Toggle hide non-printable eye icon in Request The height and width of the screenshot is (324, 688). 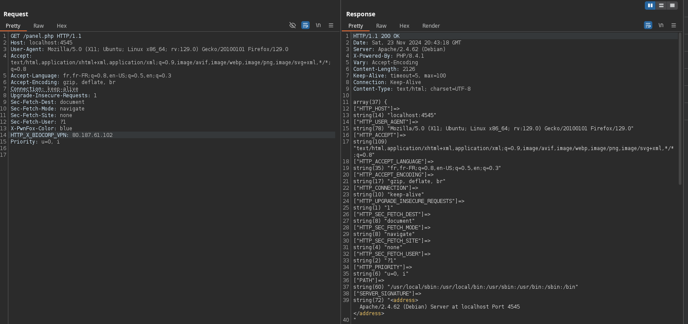292,26
